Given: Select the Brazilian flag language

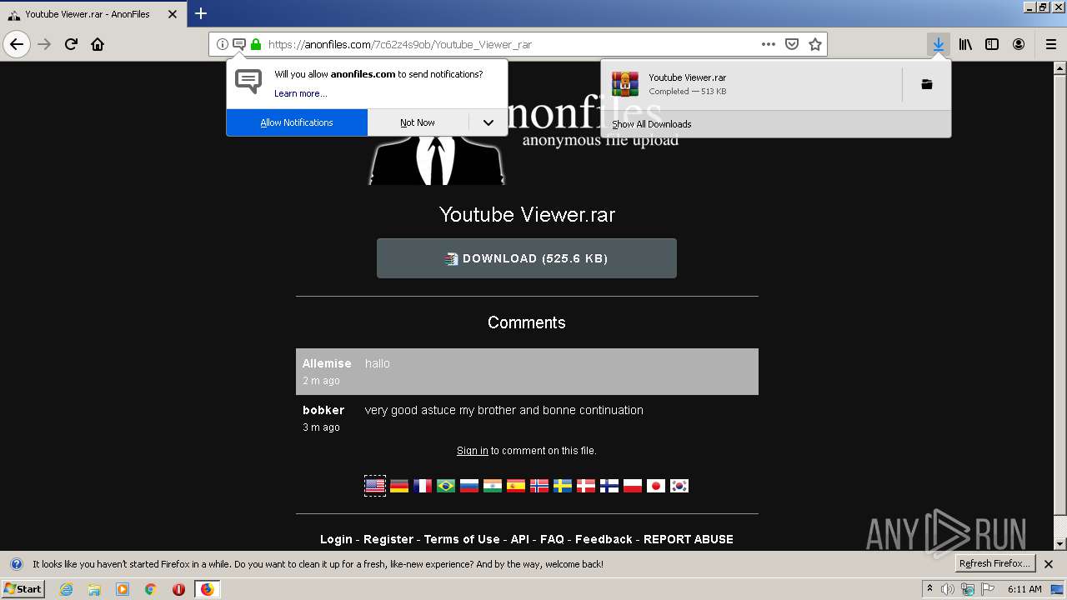Looking at the screenshot, I should click(x=446, y=486).
